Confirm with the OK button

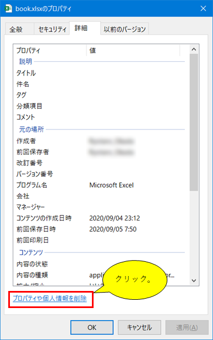tap(92, 327)
